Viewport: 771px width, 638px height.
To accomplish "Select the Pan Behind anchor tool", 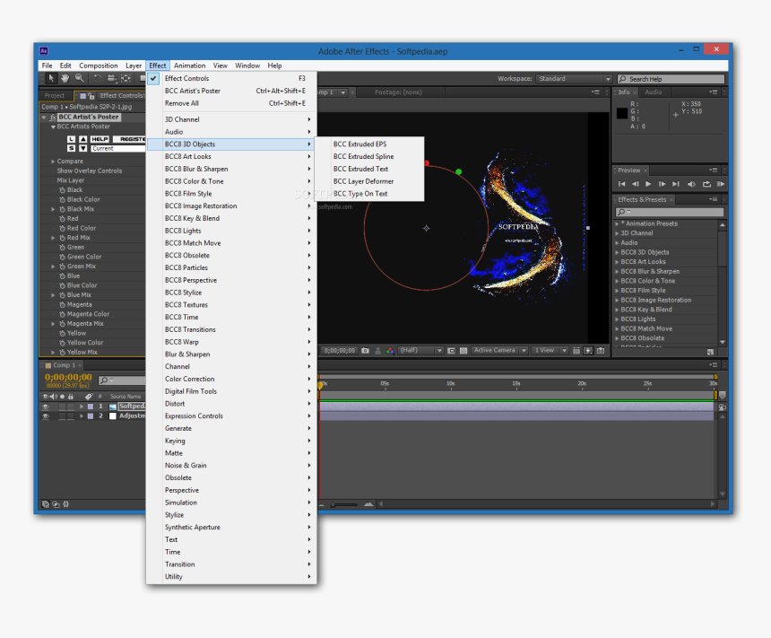I will (126, 78).
